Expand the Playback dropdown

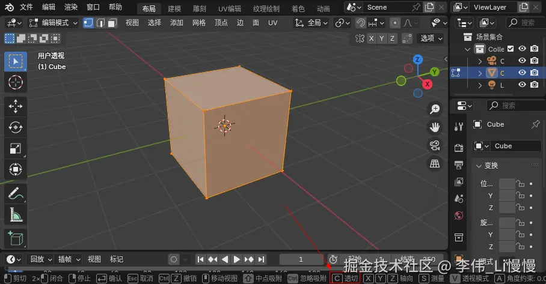pos(41,259)
